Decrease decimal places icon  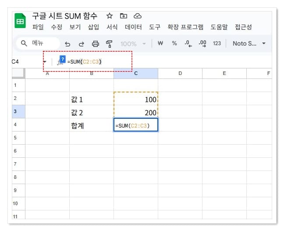pos(188,44)
